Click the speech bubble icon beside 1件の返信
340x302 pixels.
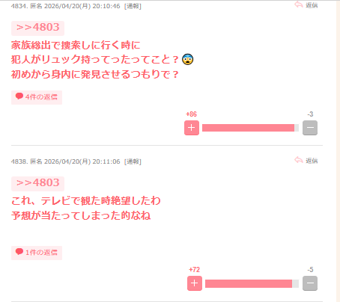[19, 252]
